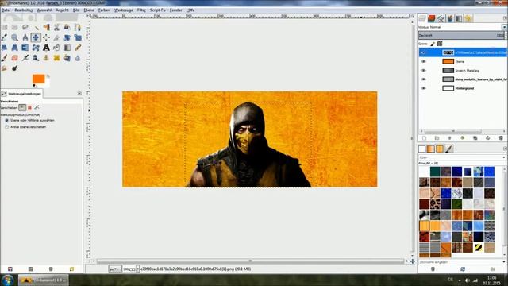This screenshot has width=508, height=286.
Task: Open the Script-Fu menu
Action: coord(158,10)
